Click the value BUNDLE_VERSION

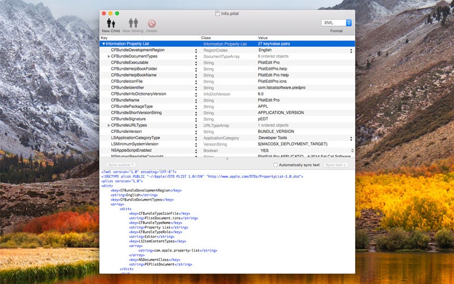(x=276, y=132)
